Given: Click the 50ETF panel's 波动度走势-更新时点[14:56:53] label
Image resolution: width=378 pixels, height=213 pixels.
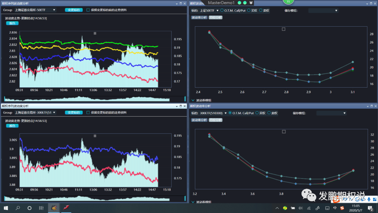Looking at the screenshot, I should point(26,18).
